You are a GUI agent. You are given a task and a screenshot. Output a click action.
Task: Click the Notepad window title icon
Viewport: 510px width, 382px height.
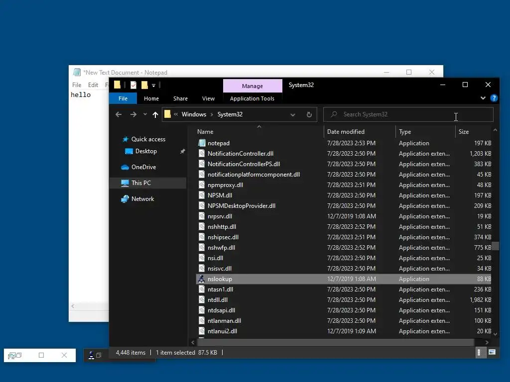pyautogui.click(x=77, y=72)
